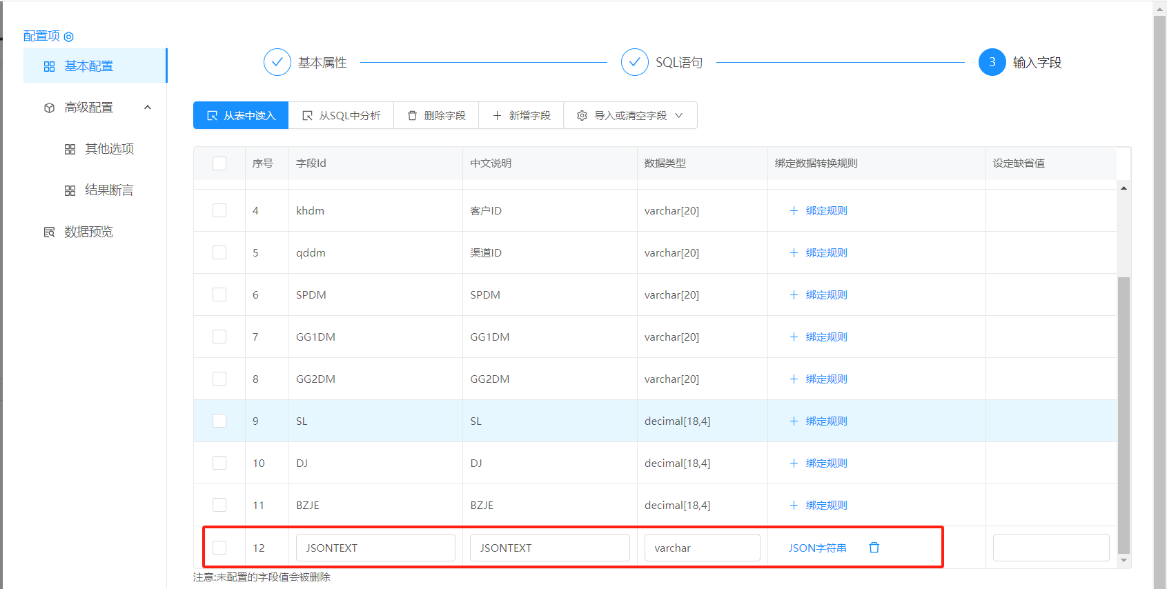The height and width of the screenshot is (589, 1167).
Task: Tick the checkbox for row khdm
Action: [219, 210]
